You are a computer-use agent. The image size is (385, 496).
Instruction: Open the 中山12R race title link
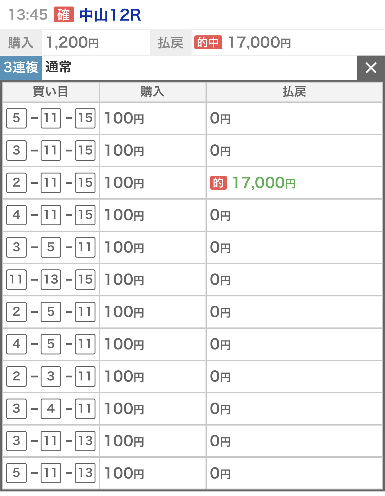click(x=110, y=15)
